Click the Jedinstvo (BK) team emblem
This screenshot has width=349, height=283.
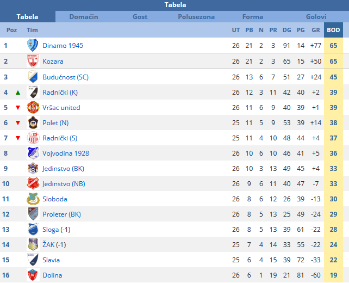(33, 168)
